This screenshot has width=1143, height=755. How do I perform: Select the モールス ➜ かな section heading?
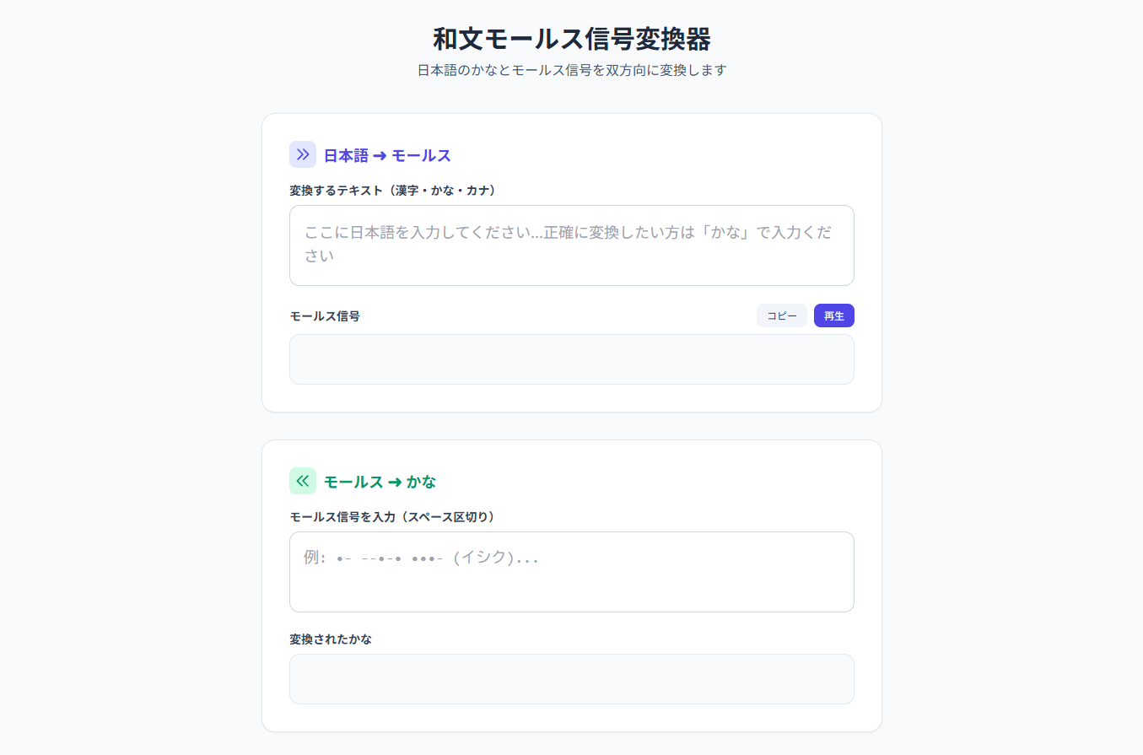(380, 483)
